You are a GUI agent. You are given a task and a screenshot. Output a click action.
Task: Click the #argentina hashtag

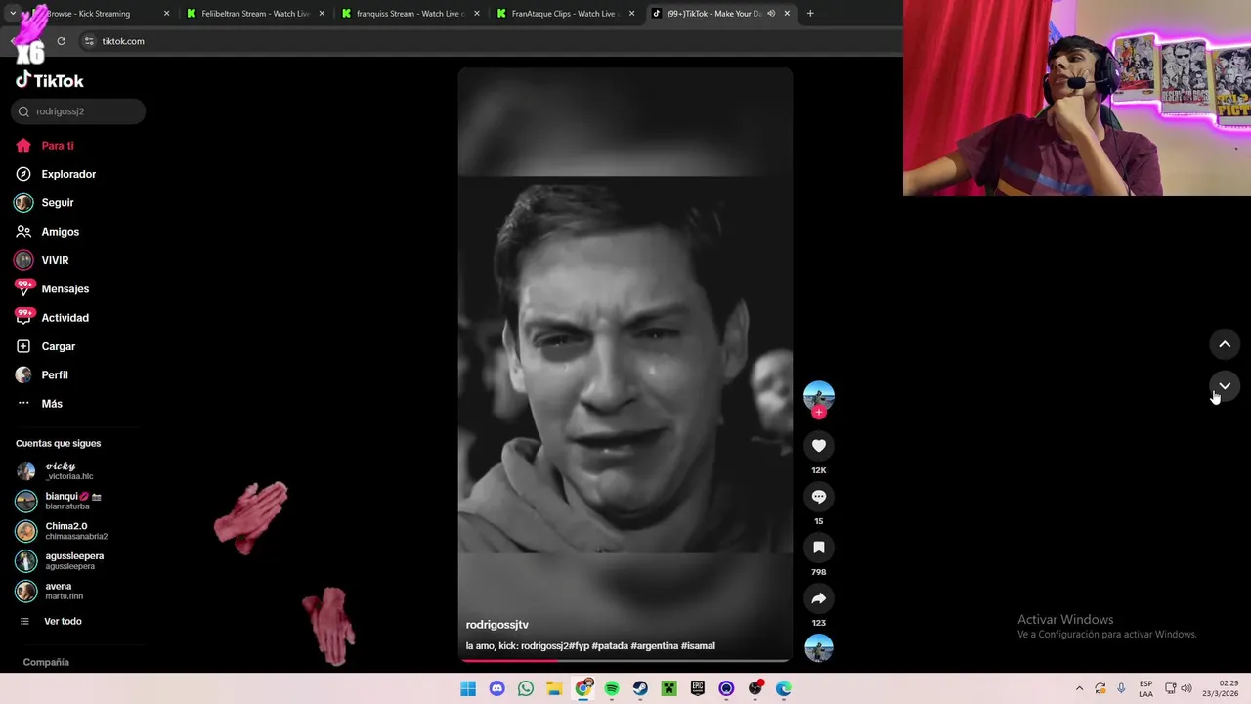[655, 646]
